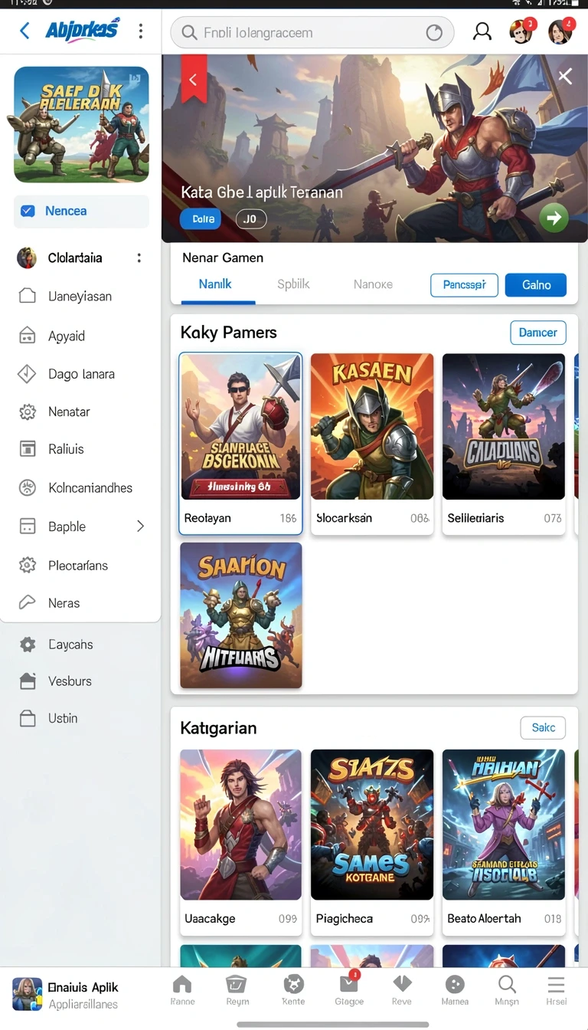Image resolution: width=588 pixels, height=1030 pixels.
Task: Open the Agyaid sidebar icon
Action: [28, 336]
